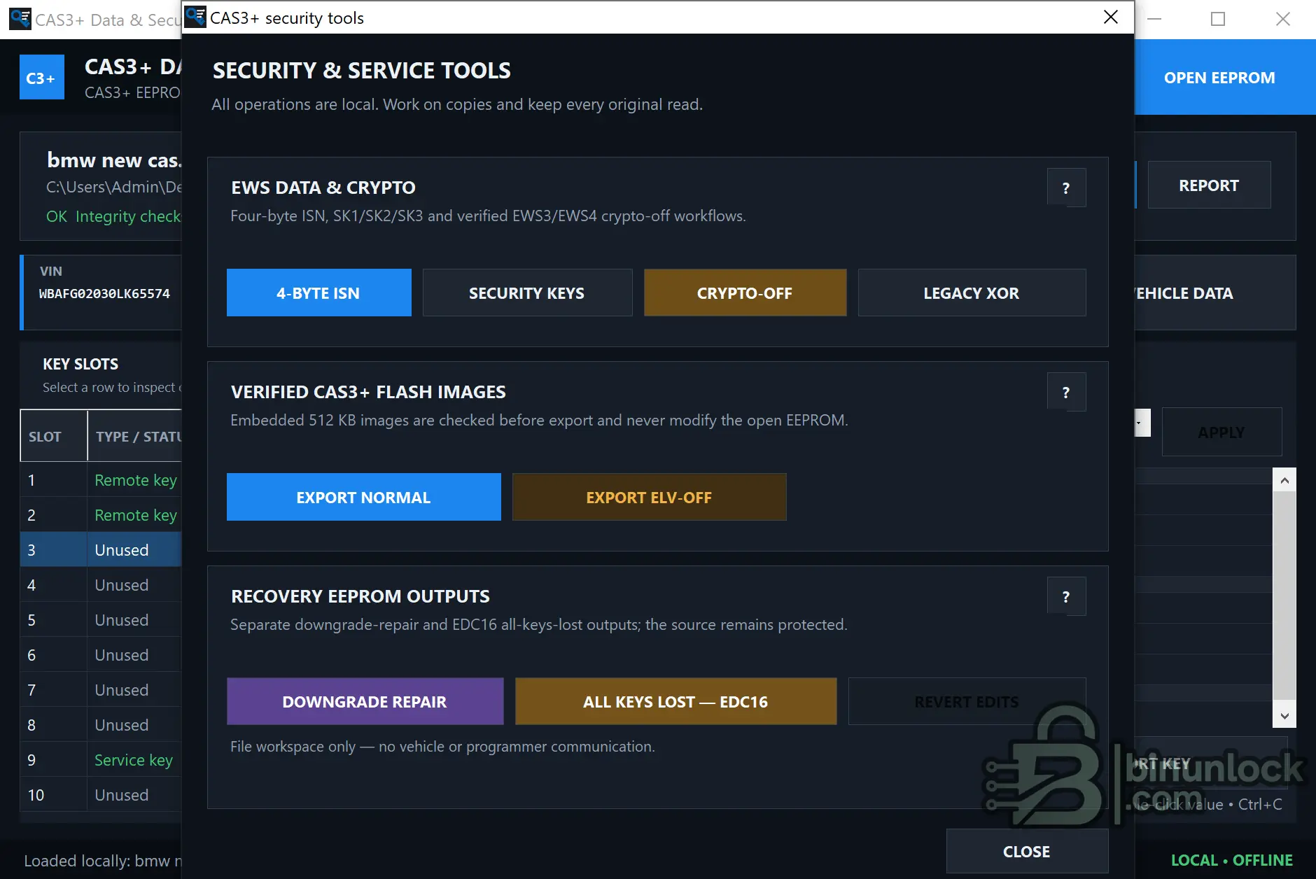Click the C3+ logo in main window
Screen dimensions: 1316x879
click(x=42, y=77)
